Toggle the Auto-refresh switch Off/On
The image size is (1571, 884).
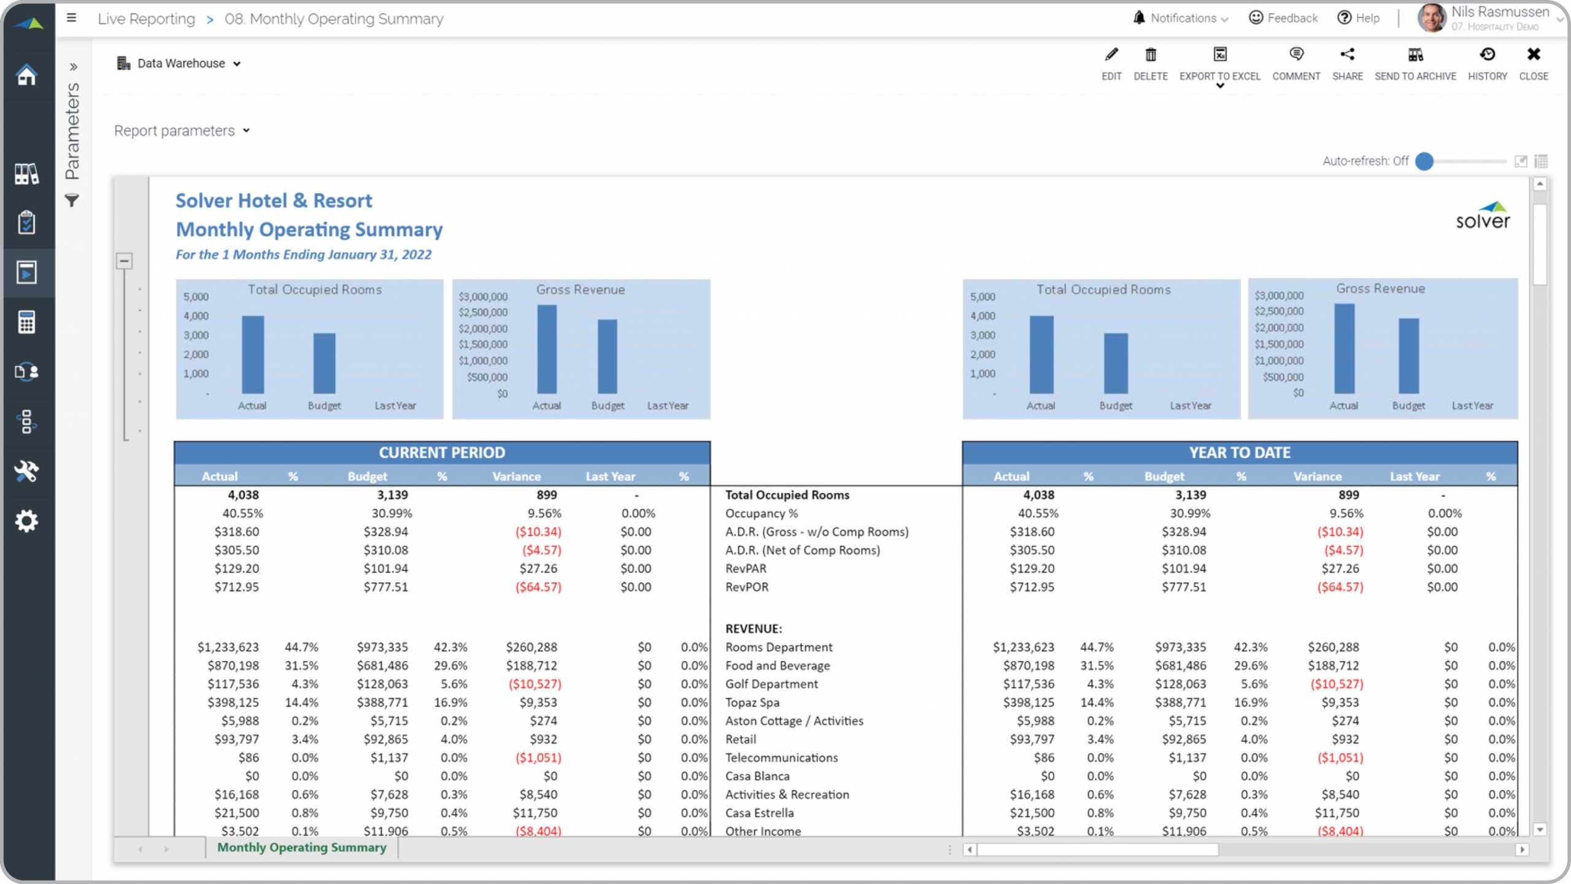click(1426, 160)
